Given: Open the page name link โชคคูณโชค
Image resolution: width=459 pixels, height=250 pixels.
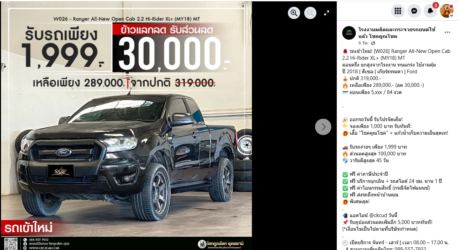Looking at the screenshot, I should click(397, 33).
